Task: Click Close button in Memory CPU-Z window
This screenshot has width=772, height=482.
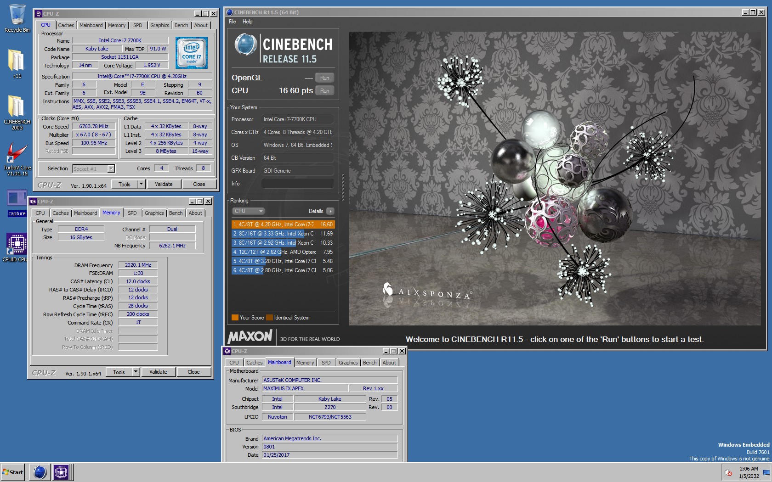Action: tap(193, 372)
